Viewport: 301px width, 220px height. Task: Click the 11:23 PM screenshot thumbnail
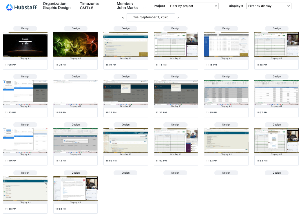[25, 92]
